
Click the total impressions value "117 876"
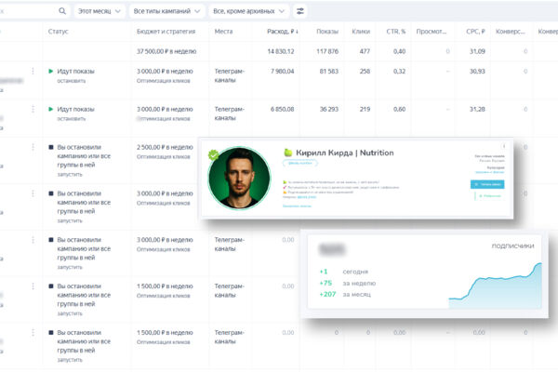327,51
